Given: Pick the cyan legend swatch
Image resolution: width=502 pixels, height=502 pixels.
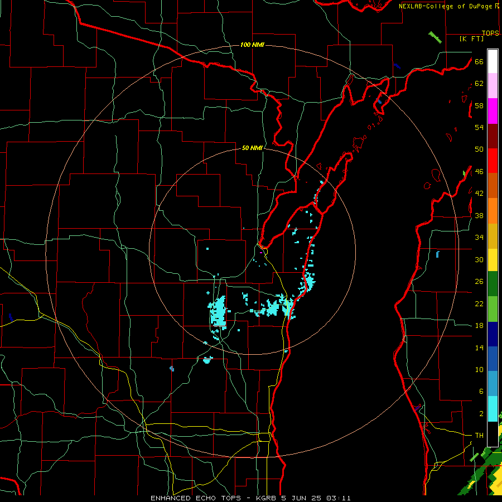Looking at the screenshot, I should pos(493,409).
